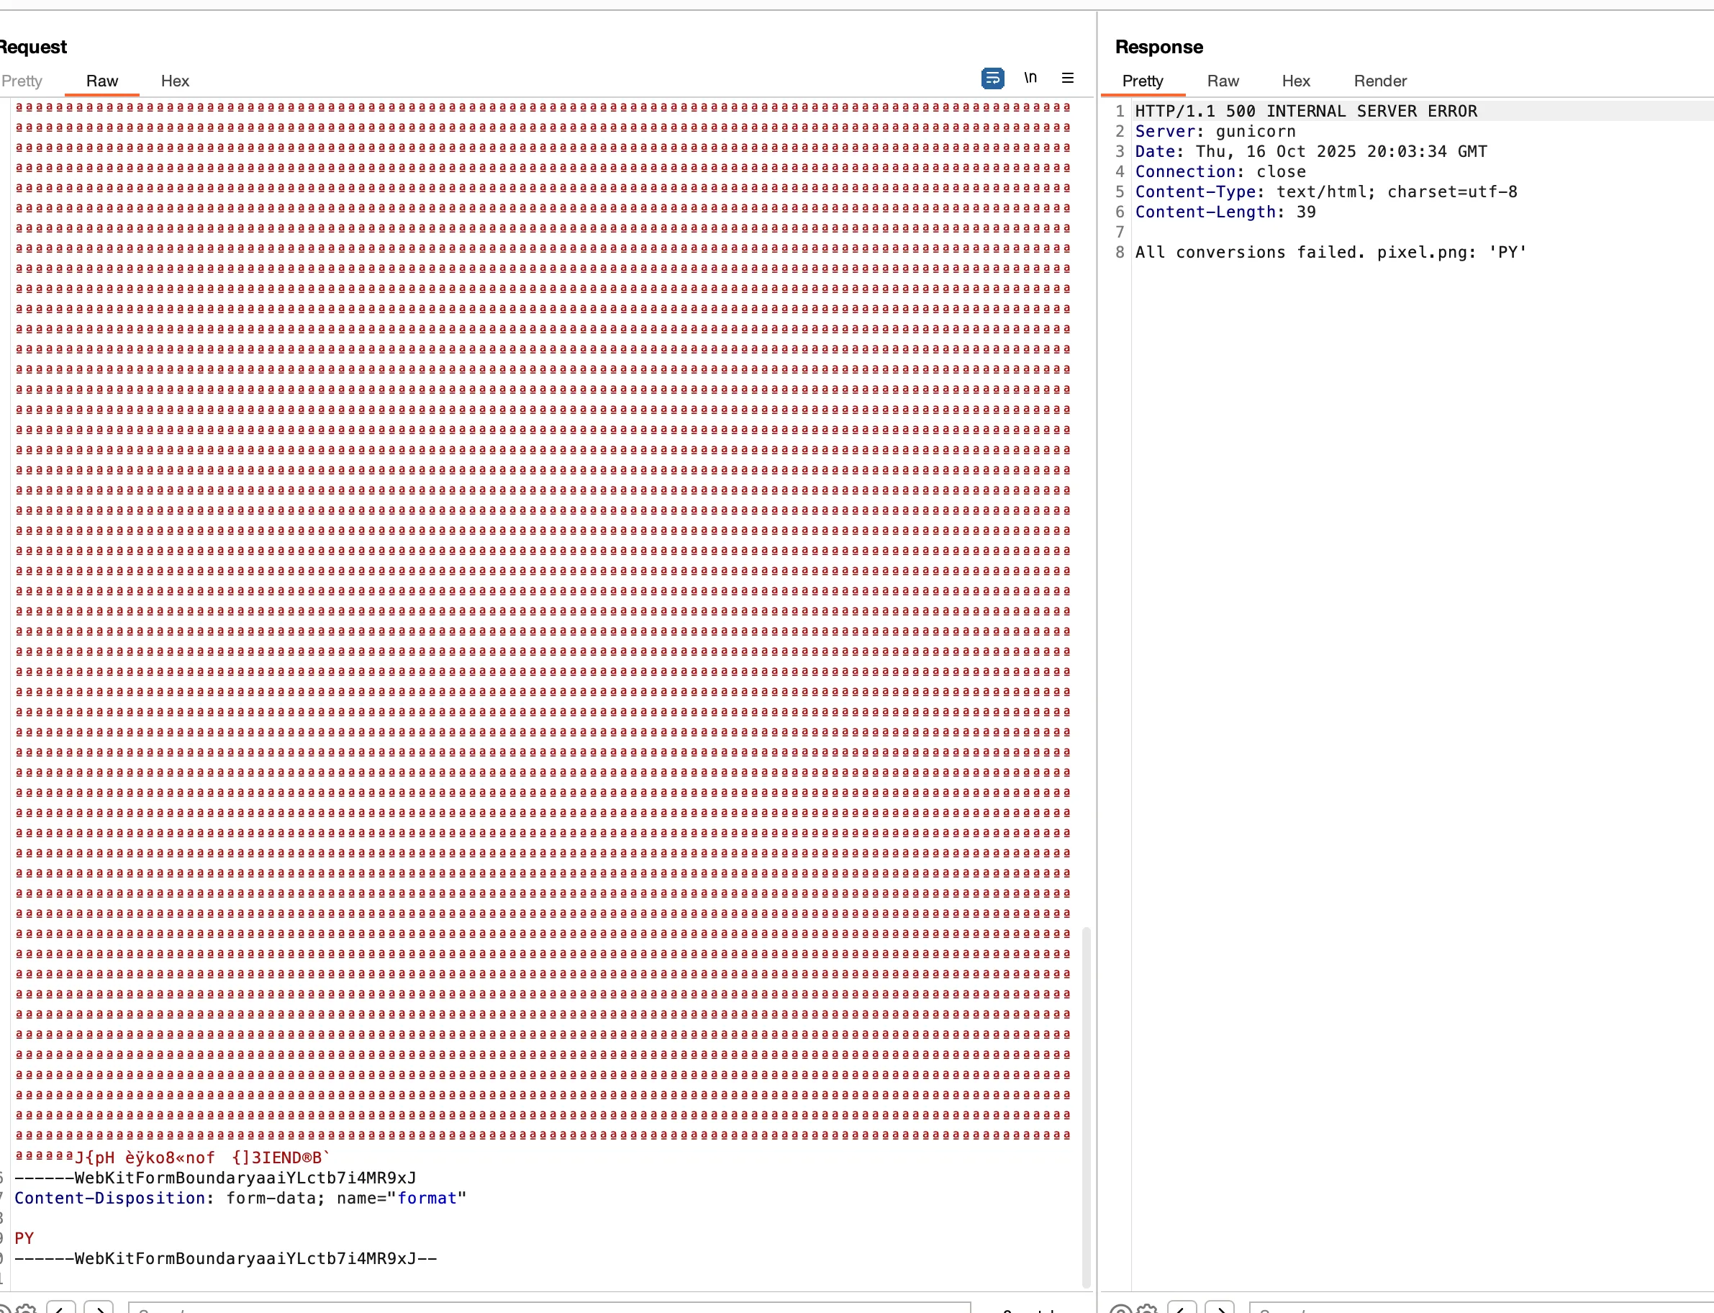Switch response view to the Raw tab
The image size is (1714, 1313).
pos(1223,81)
